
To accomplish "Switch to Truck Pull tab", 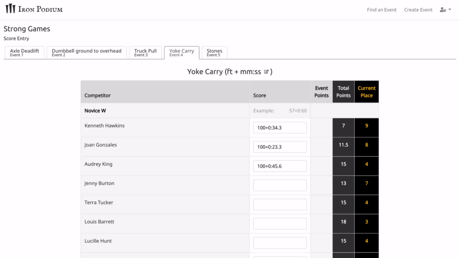I will (x=145, y=53).
